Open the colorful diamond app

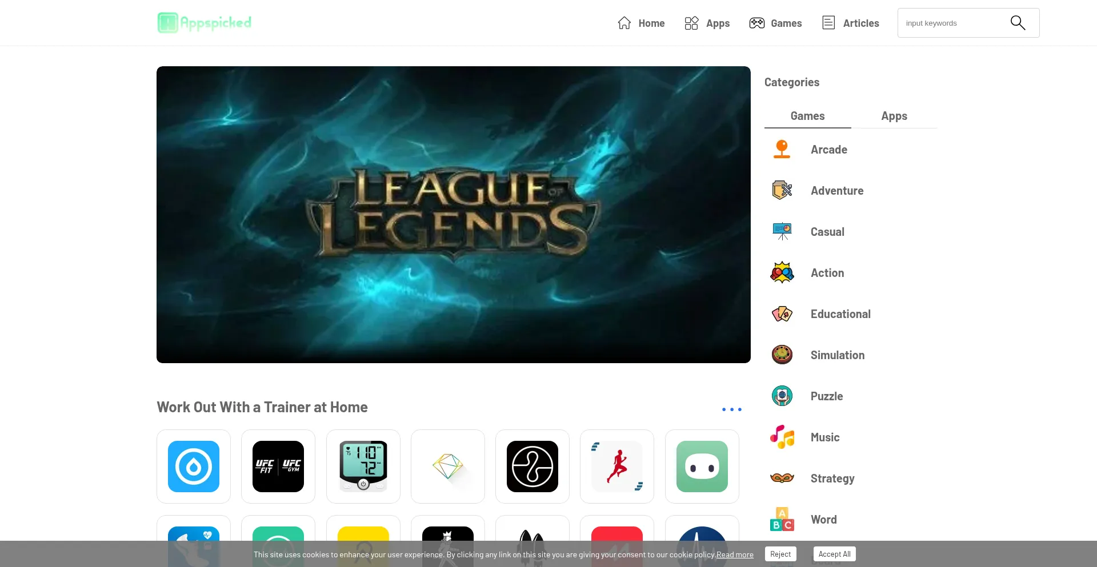click(x=448, y=467)
